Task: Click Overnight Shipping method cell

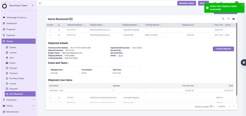Action: [131, 98]
